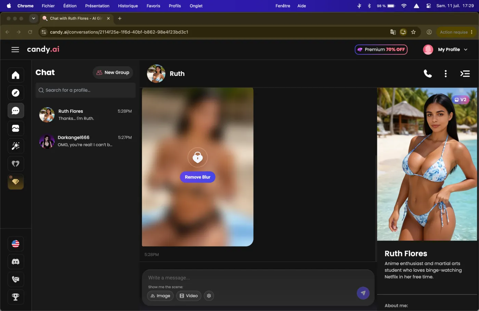View site information icon in address bar
Screen dimensions: 479x311
point(44,32)
